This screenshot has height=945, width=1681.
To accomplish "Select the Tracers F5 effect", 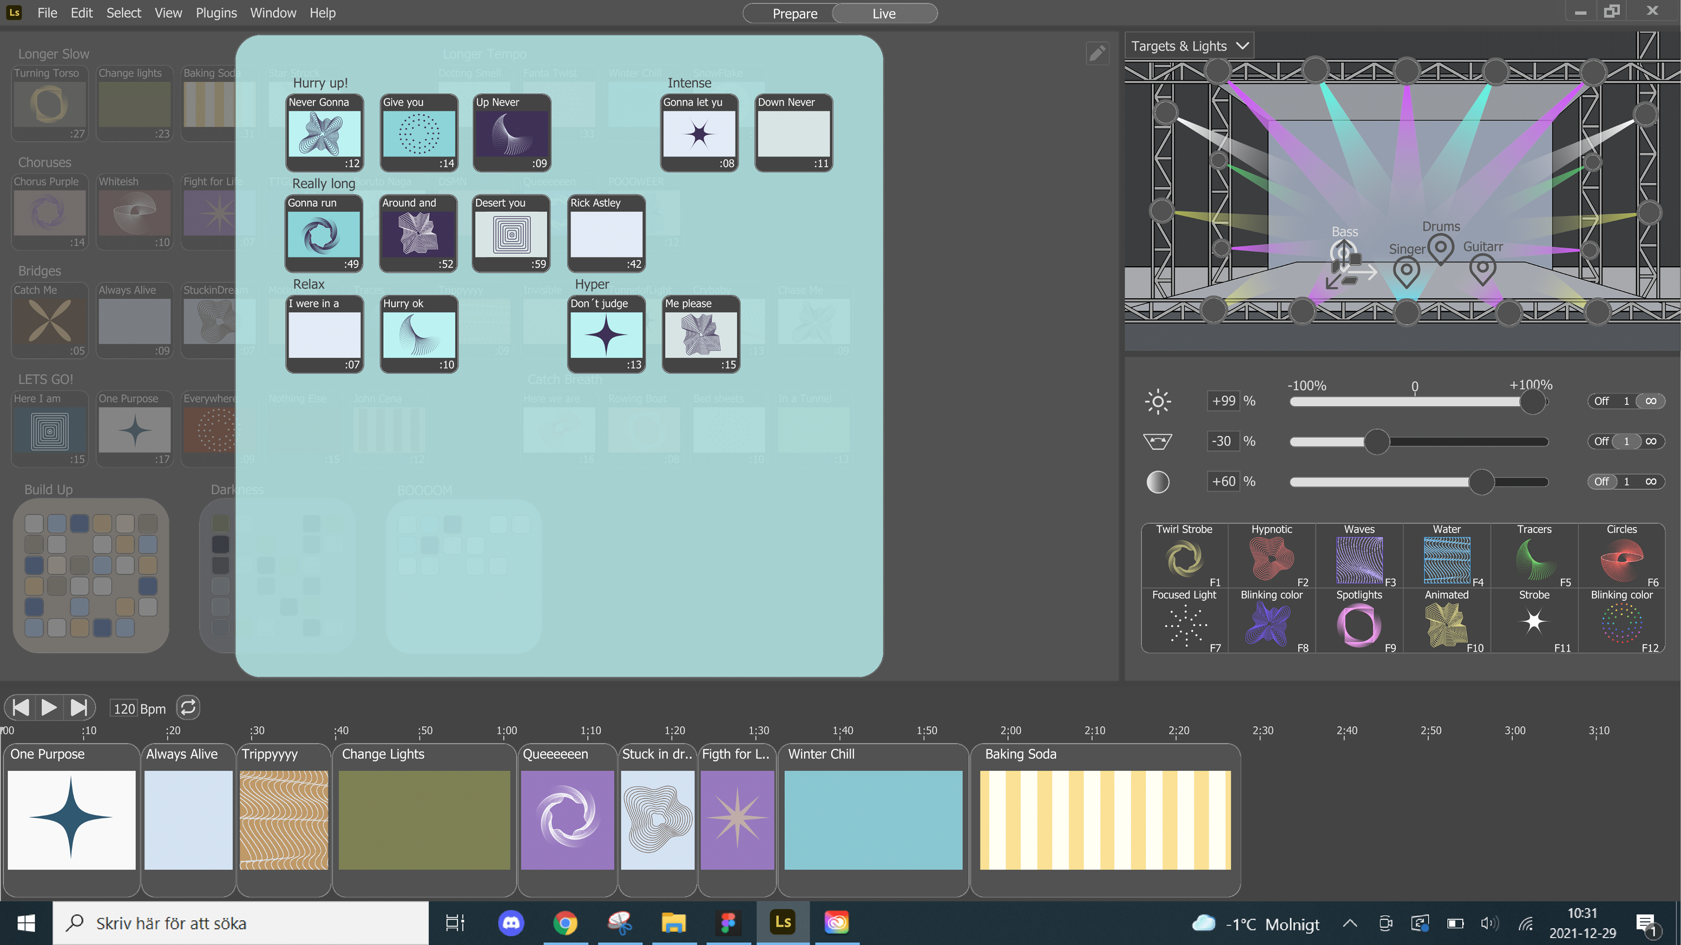I will coord(1534,556).
